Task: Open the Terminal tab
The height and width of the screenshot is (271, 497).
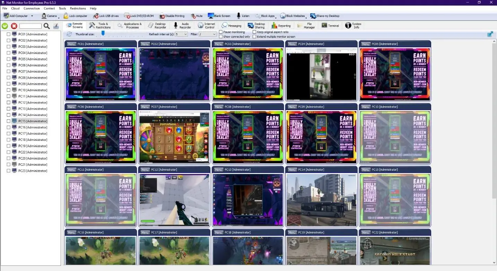Action: pyautogui.click(x=330, y=26)
